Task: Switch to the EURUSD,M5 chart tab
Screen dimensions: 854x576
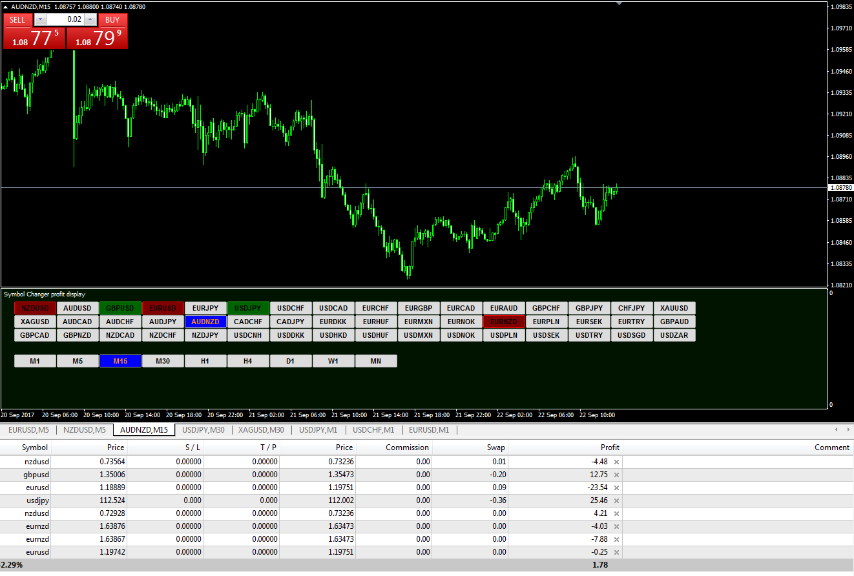Action: (28, 429)
